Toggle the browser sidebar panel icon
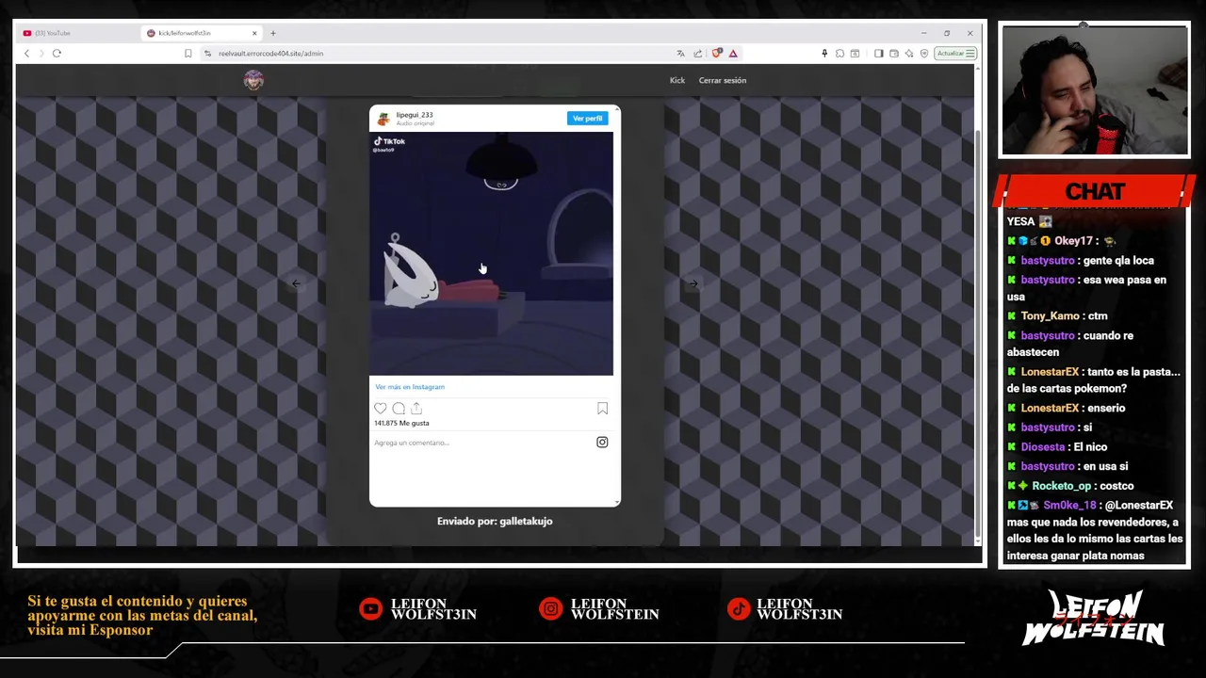The image size is (1206, 678). (879, 54)
